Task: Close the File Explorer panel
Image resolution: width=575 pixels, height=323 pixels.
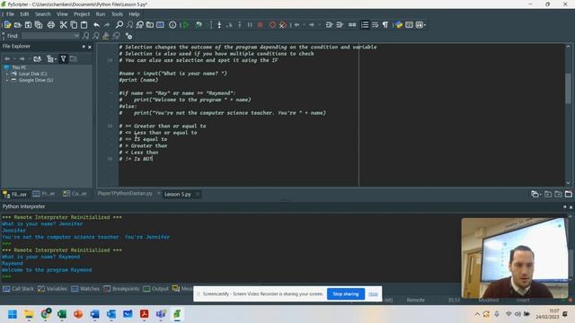Action: pyautogui.click(x=90, y=47)
